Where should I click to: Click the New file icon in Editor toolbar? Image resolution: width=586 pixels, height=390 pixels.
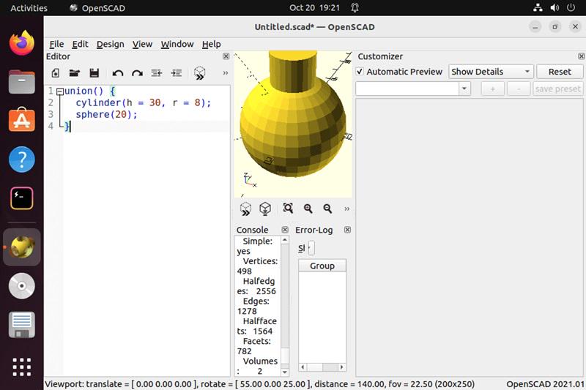(x=56, y=72)
